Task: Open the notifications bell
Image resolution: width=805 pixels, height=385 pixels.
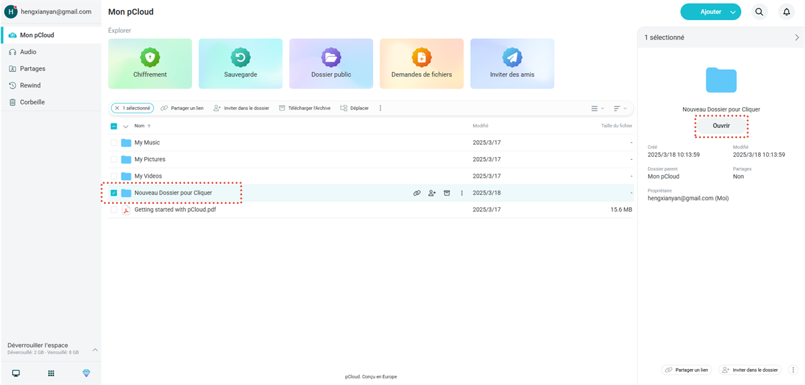Action: (x=786, y=11)
